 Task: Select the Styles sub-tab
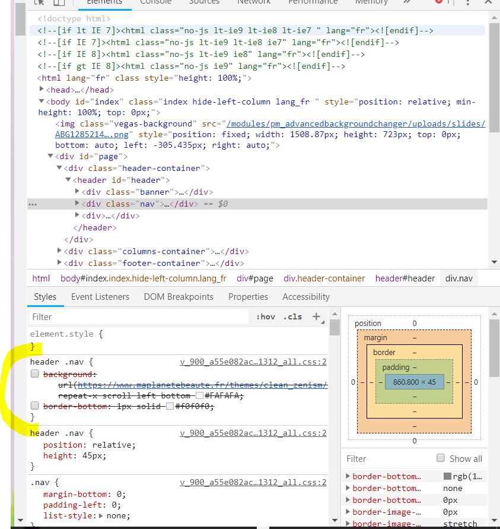coord(45,297)
